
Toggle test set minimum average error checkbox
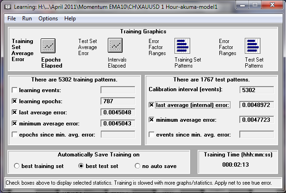pyautogui.click(x=151, y=120)
